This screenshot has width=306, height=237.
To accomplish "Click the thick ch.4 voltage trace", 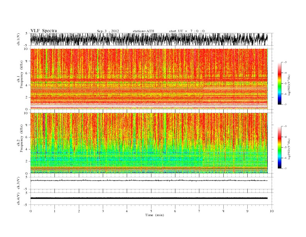I will tap(149, 198).
